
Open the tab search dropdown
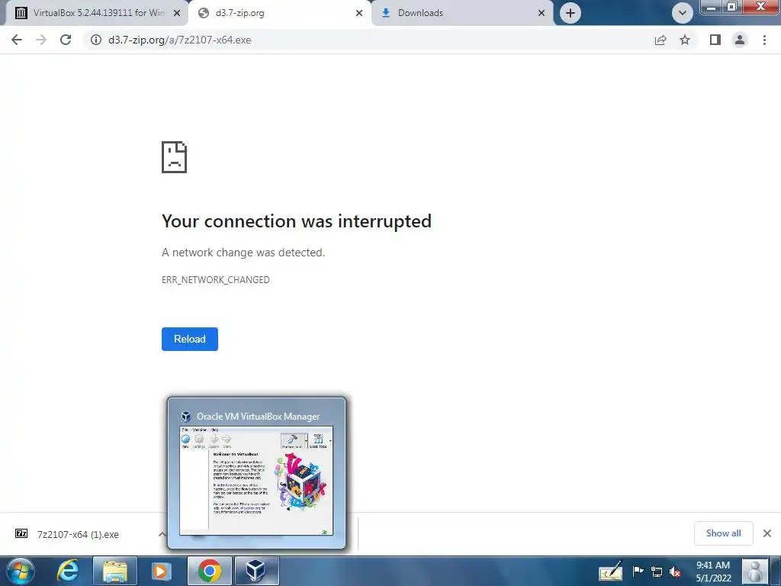click(683, 13)
